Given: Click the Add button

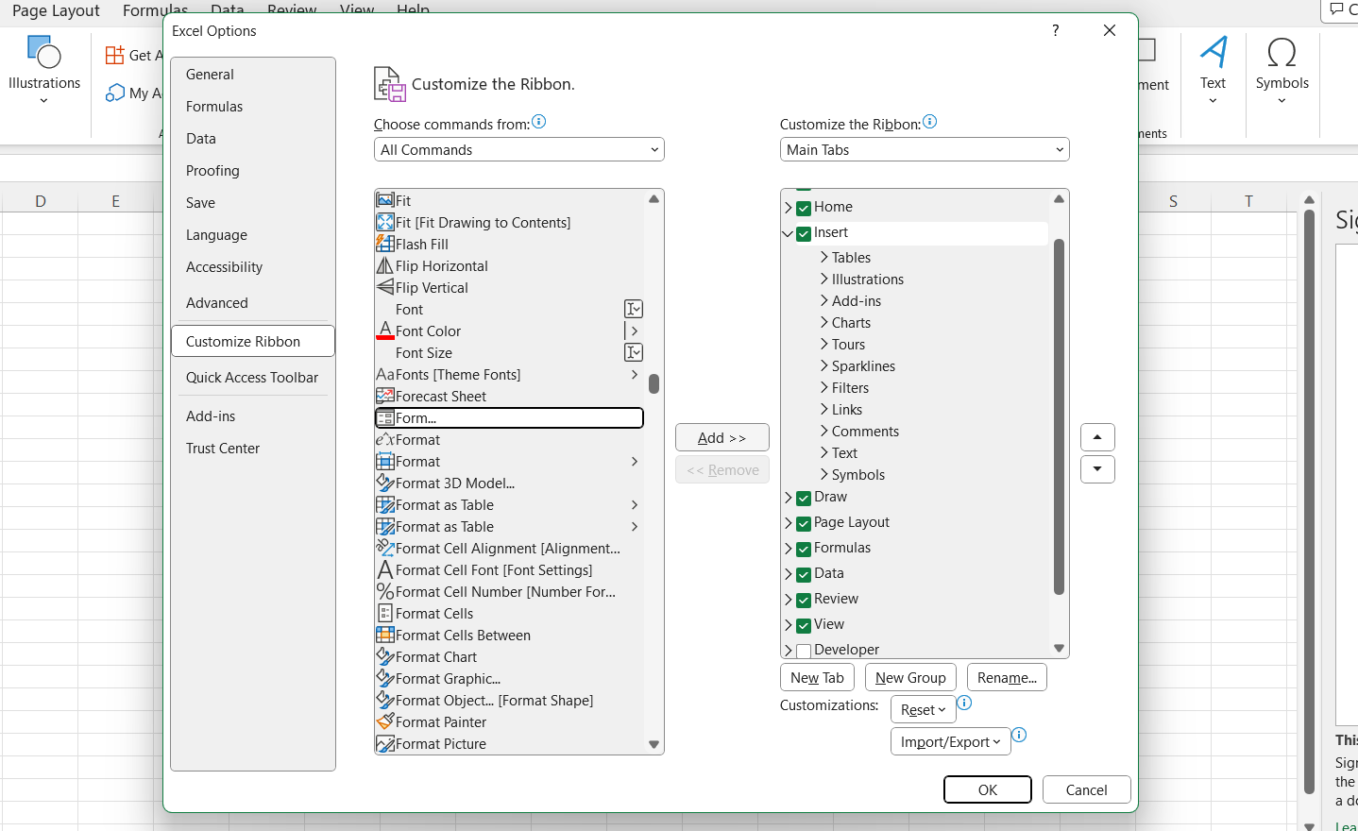Looking at the screenshot, I should coord(721,437).
